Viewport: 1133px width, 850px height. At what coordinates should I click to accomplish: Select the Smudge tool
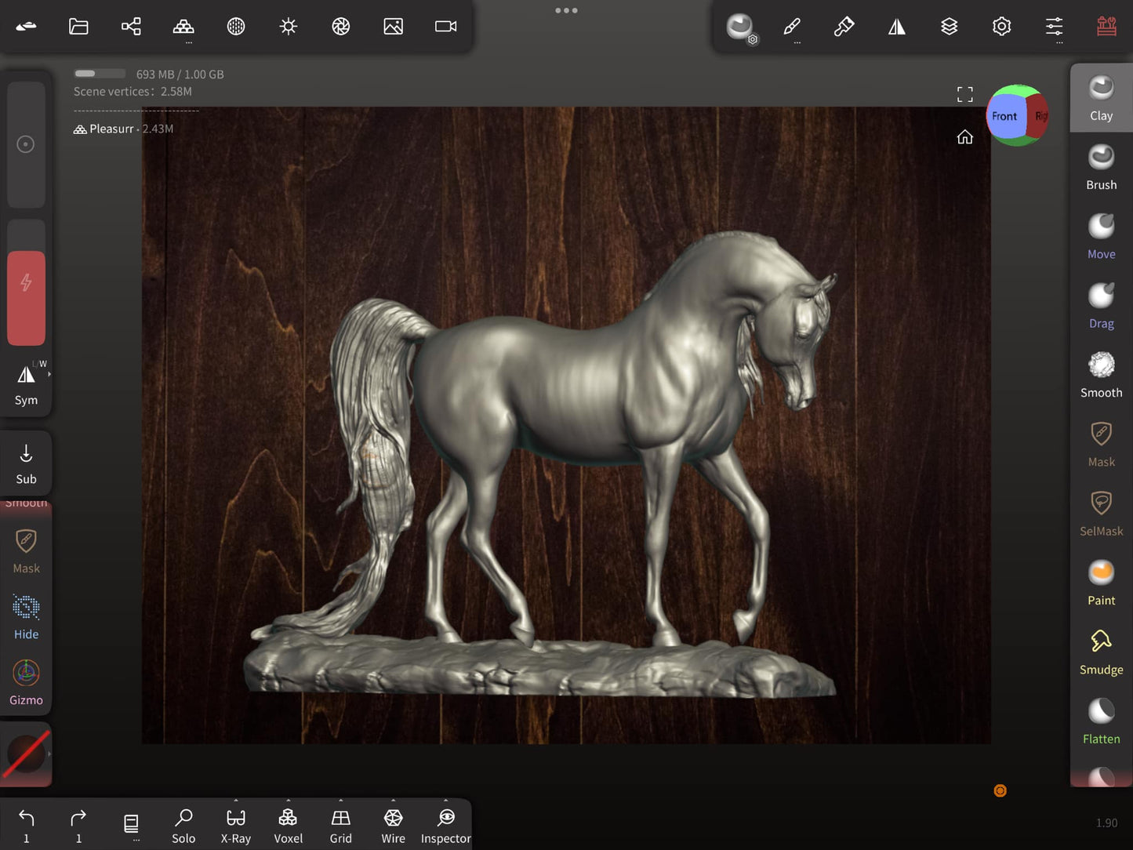(x=1101, y=652)
